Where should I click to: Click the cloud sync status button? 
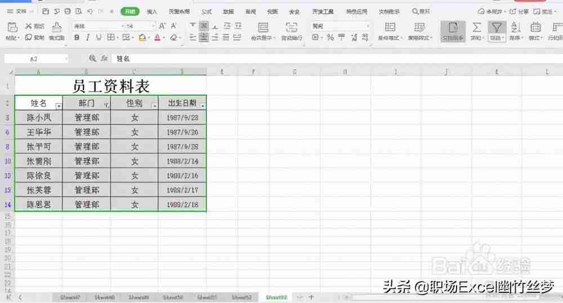(x=491, y=11)
